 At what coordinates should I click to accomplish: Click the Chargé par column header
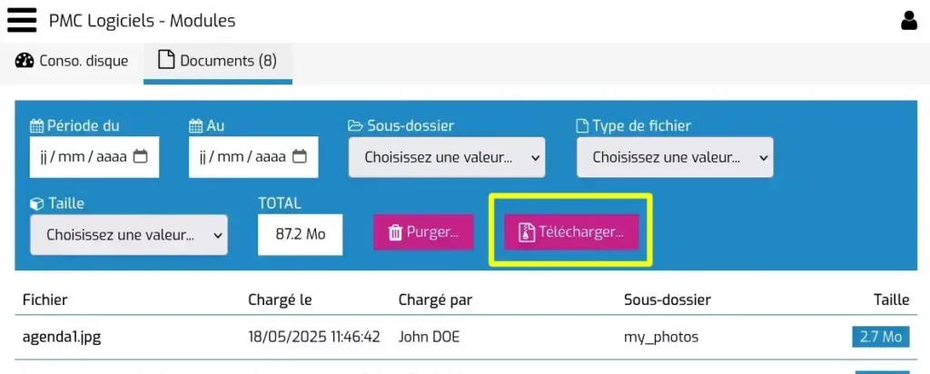435,300
